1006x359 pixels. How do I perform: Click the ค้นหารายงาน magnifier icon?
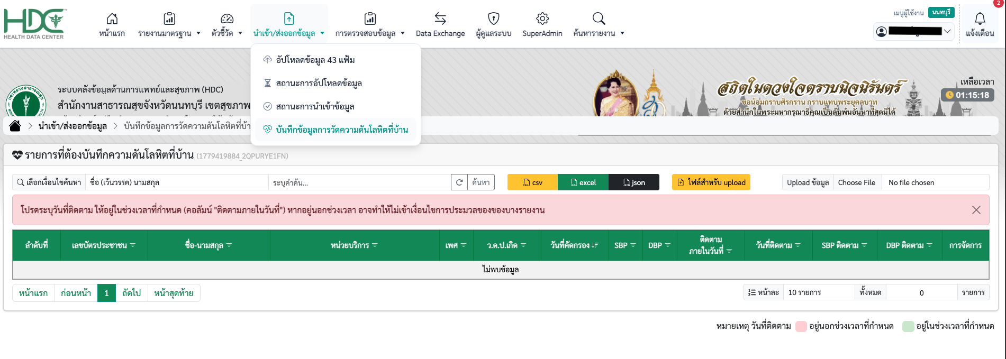599,19
